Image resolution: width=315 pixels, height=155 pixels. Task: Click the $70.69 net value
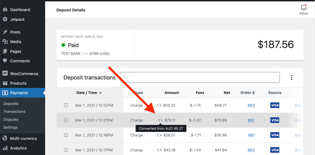point(220,120)
